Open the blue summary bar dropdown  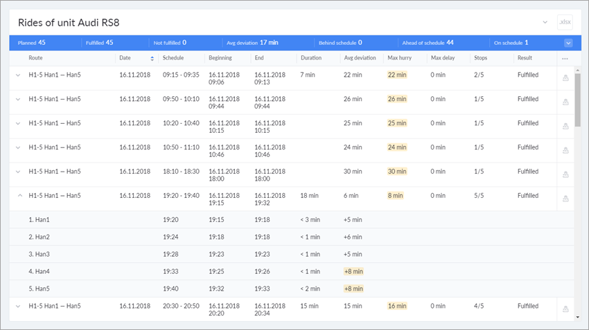568,43
